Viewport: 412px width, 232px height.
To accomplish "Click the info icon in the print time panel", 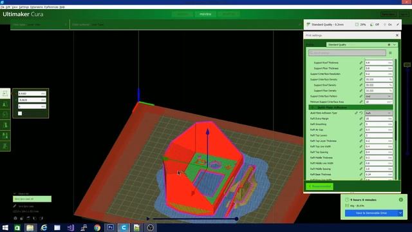I will coord(401,200).
